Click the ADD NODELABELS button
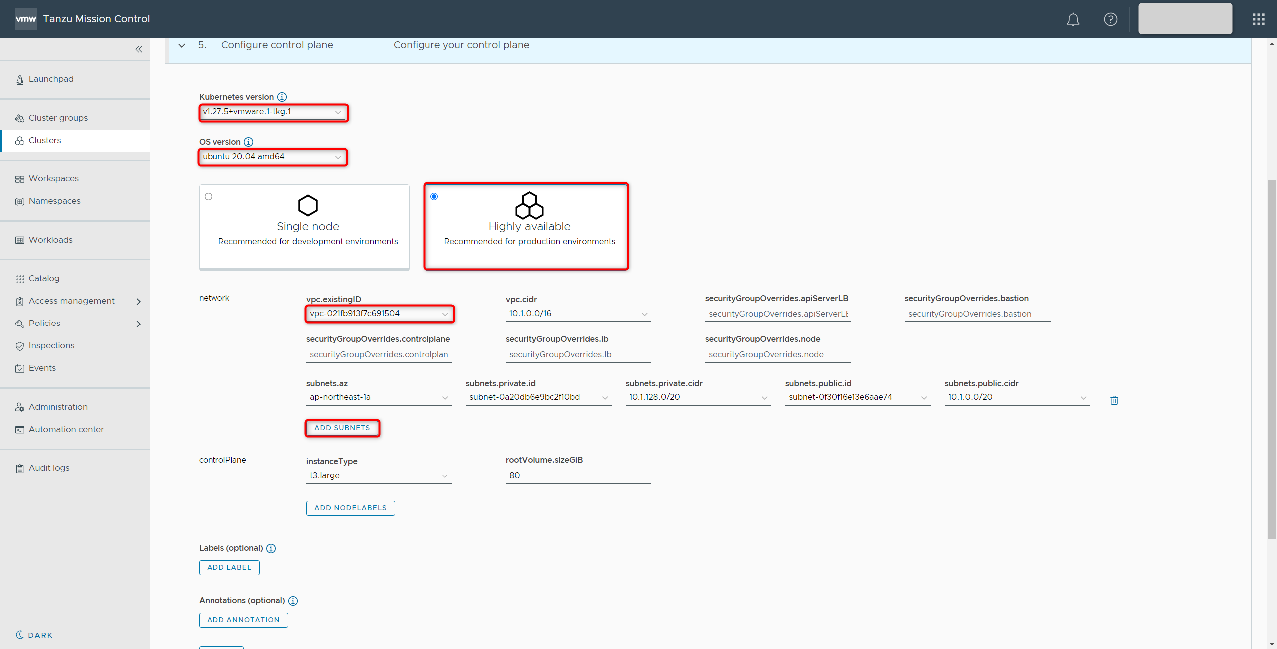 pyautogui.click(x=350, y=508)
